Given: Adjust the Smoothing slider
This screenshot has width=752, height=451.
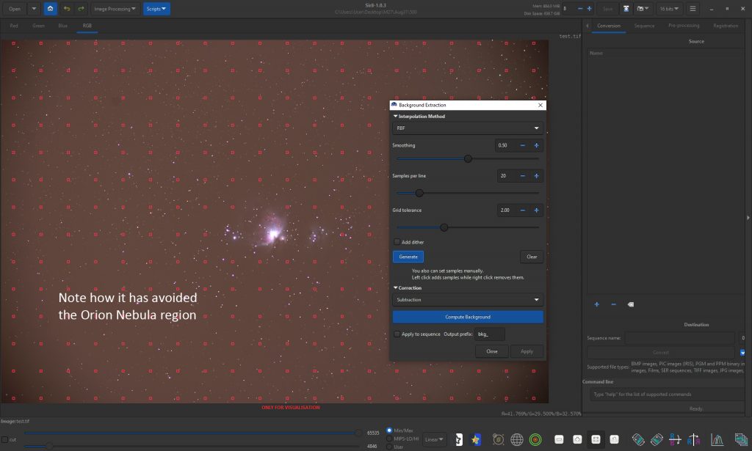Looking at the screenshot, I should point(468,158).
